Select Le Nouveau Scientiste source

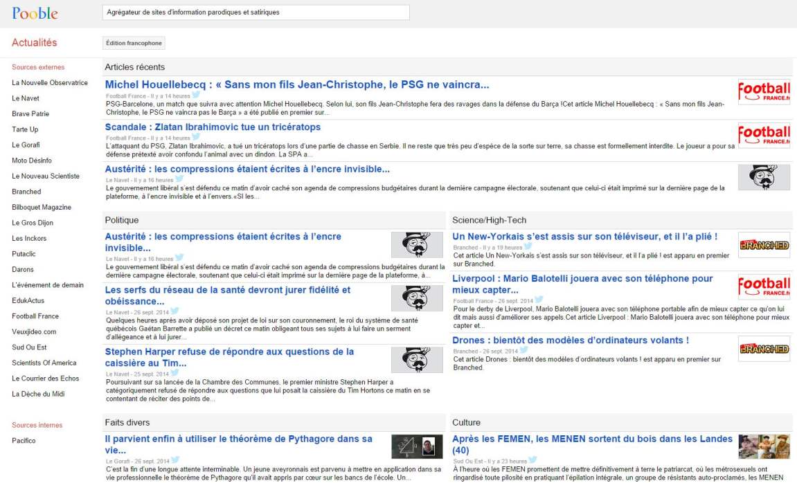(x=46, y=176)
